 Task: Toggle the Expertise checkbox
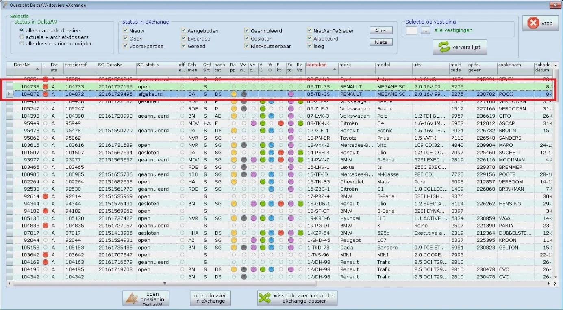click(184, 39)
